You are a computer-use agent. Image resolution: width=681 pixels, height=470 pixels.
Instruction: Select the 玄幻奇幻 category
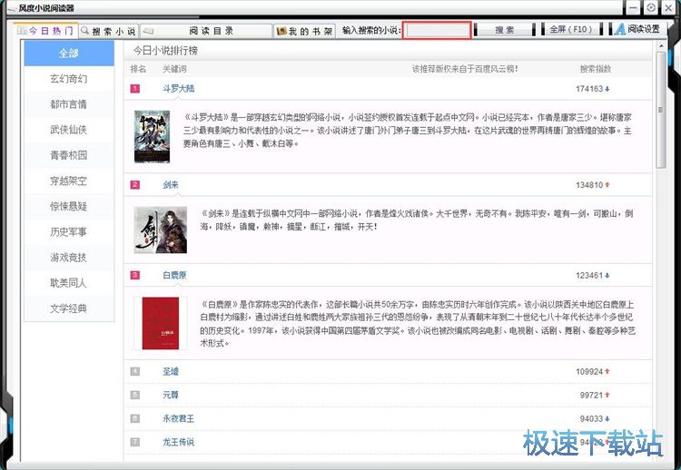pyautogui.click(x=69, y=79)
